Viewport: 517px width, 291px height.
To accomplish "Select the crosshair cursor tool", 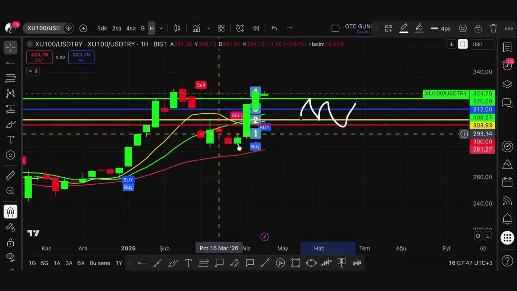I will [x=11, y=48].
